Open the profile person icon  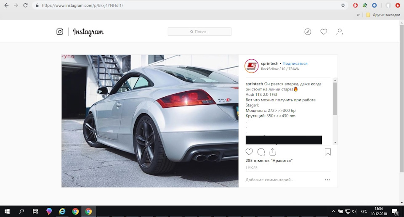pos(340,32)
